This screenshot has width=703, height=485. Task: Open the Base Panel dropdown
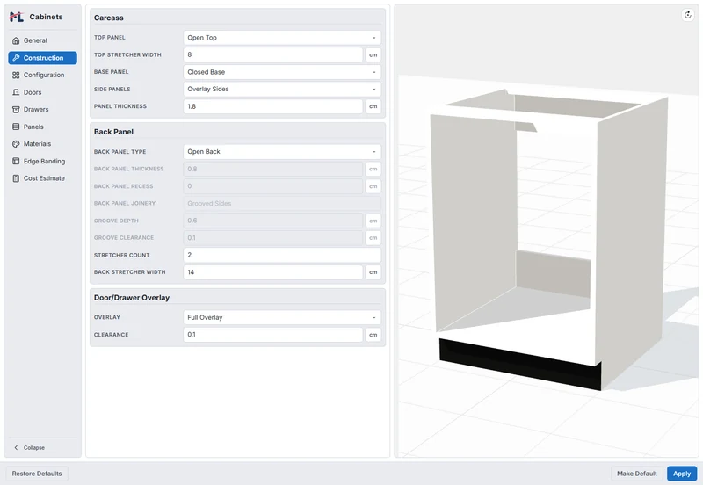[282, 72]
